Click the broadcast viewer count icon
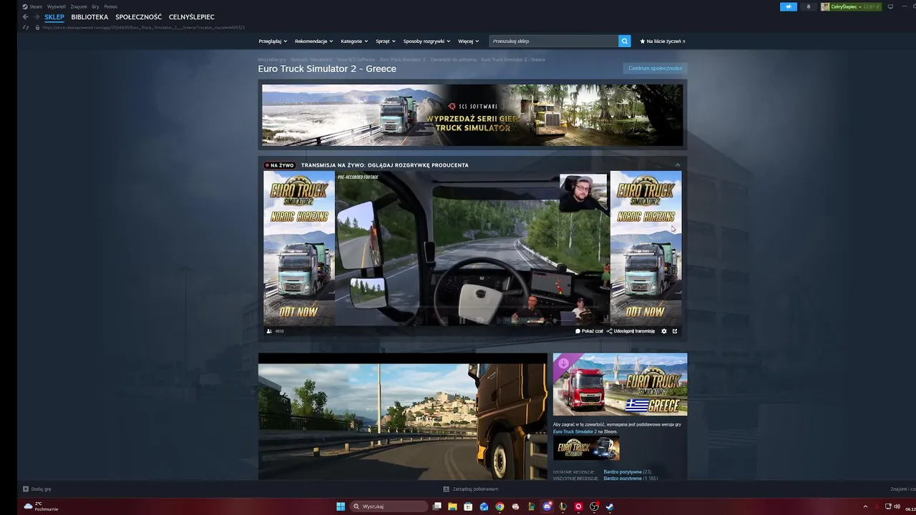Viewport: 916px width, 515px height. pyautogui.click(x=269, y=331)
